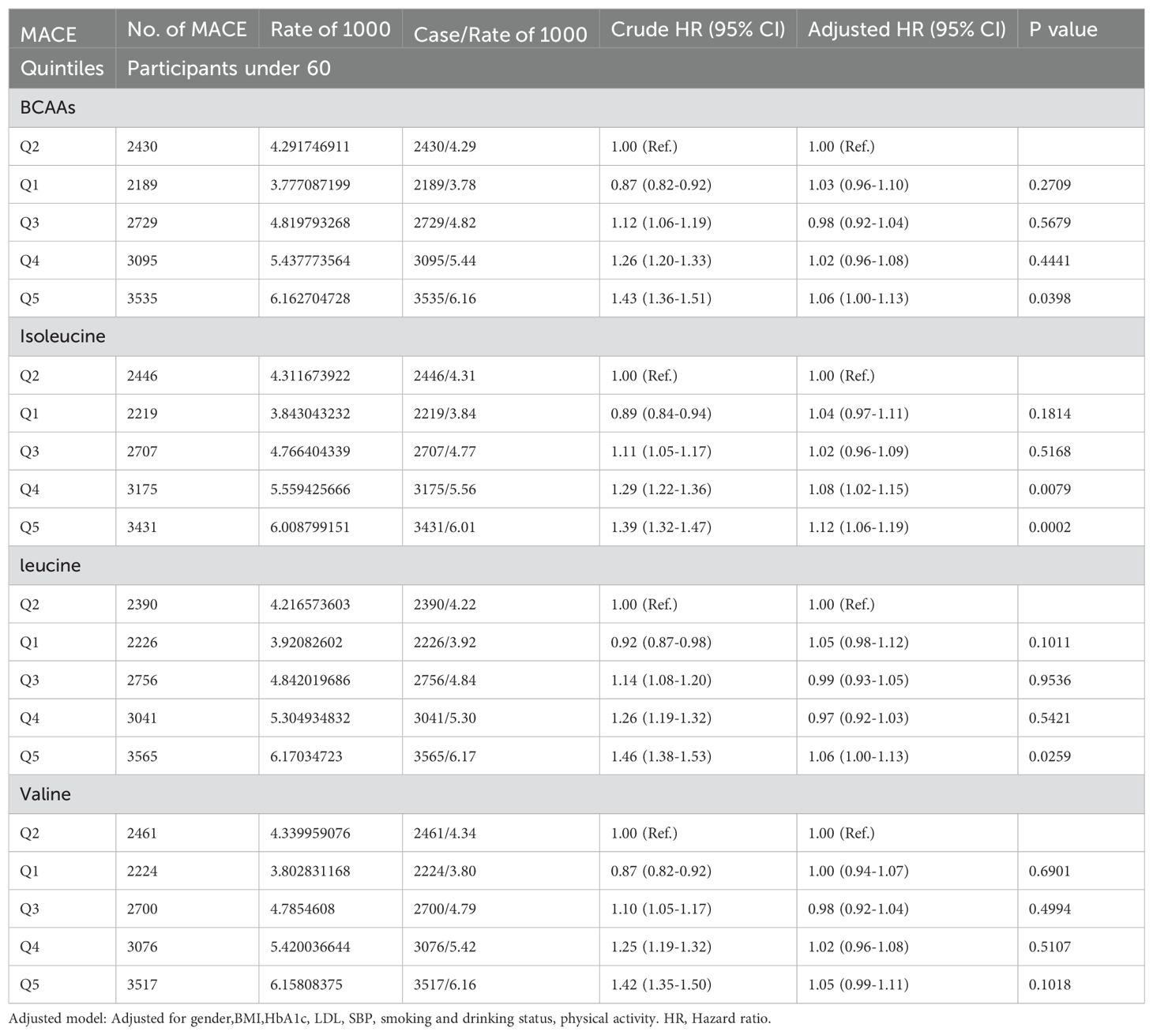Select rate value "3.843043232"

[x=310, y=414]
